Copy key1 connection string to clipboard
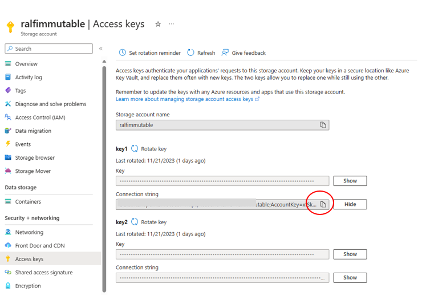422x304 pixels. click(323, 204)
